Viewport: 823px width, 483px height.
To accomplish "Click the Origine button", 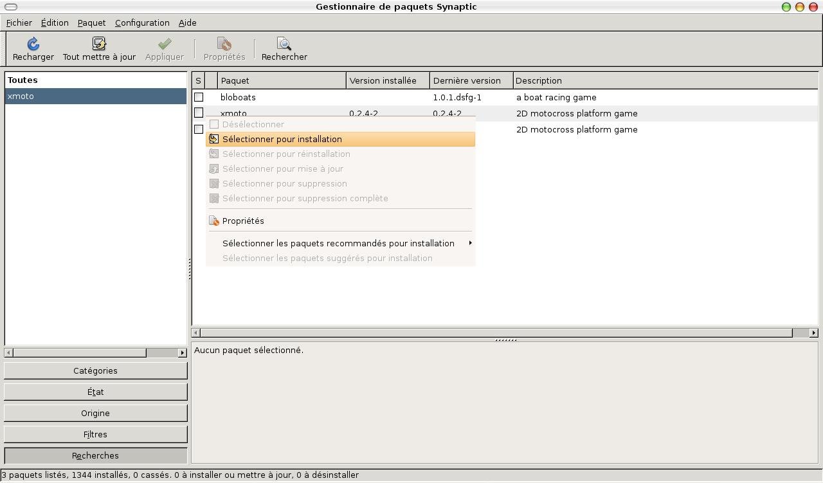I will pos(96,413).
